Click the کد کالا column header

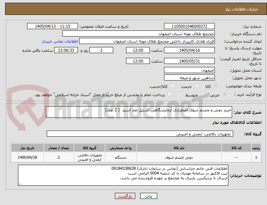pyautogui.click(x=237, y=148)
